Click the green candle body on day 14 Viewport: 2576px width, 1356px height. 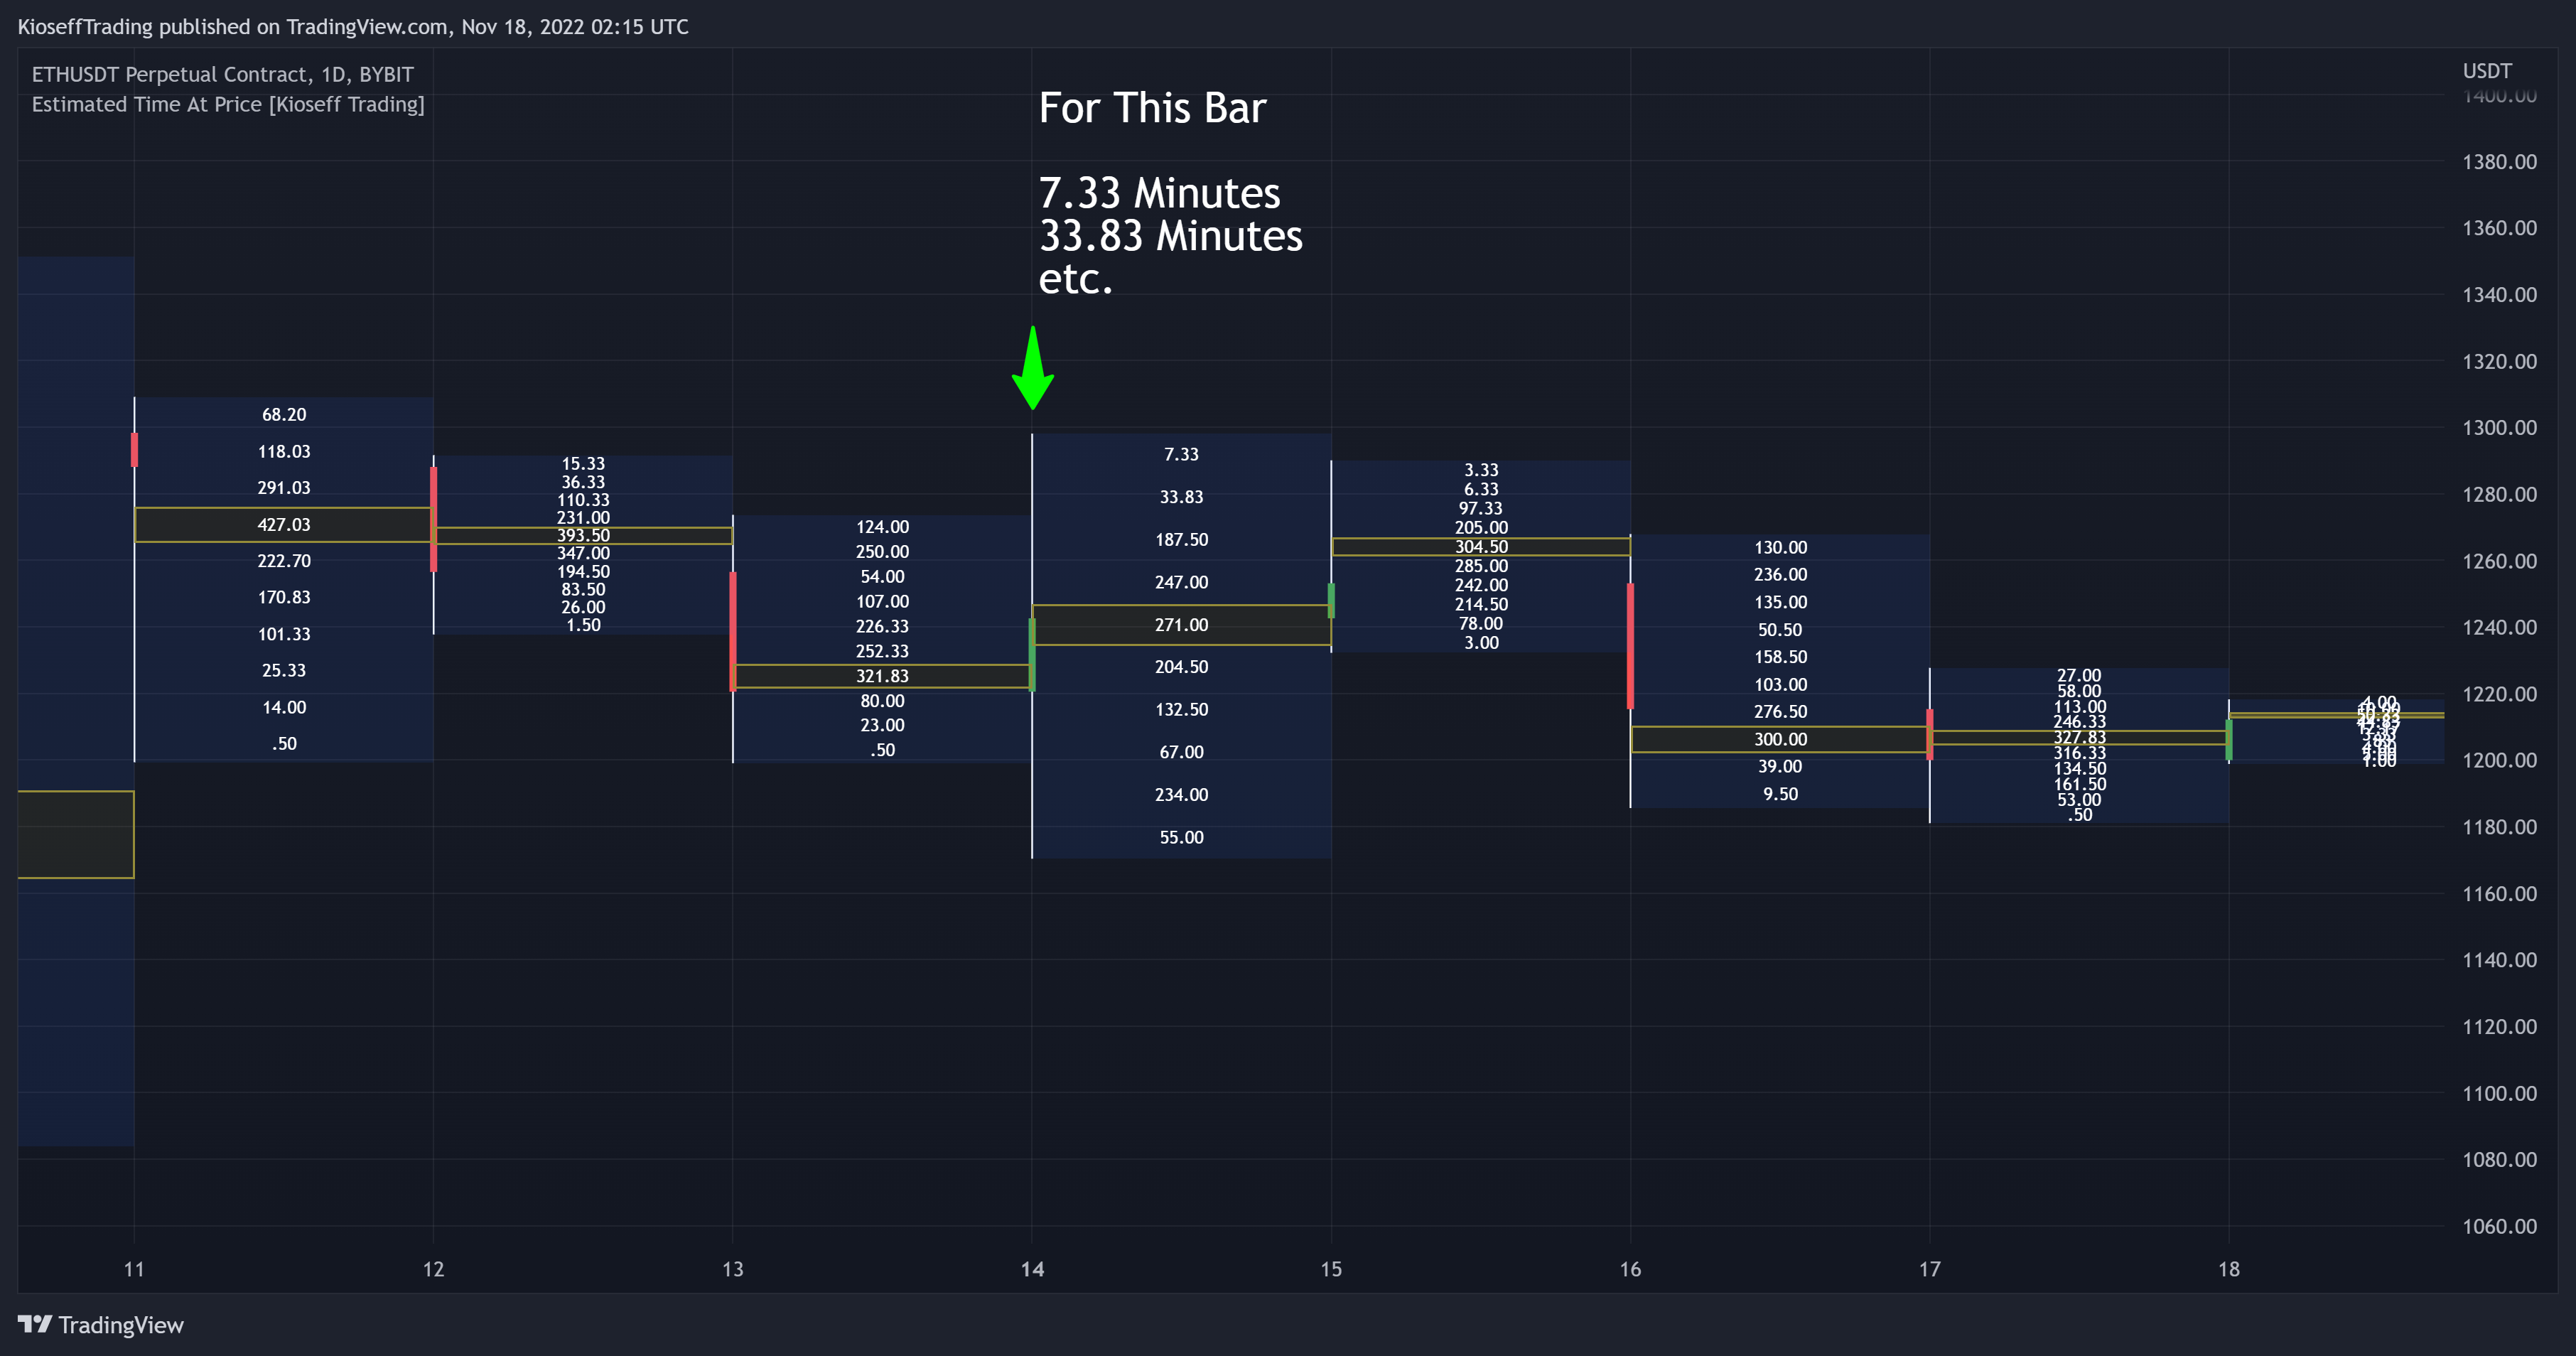[1032, 655]
